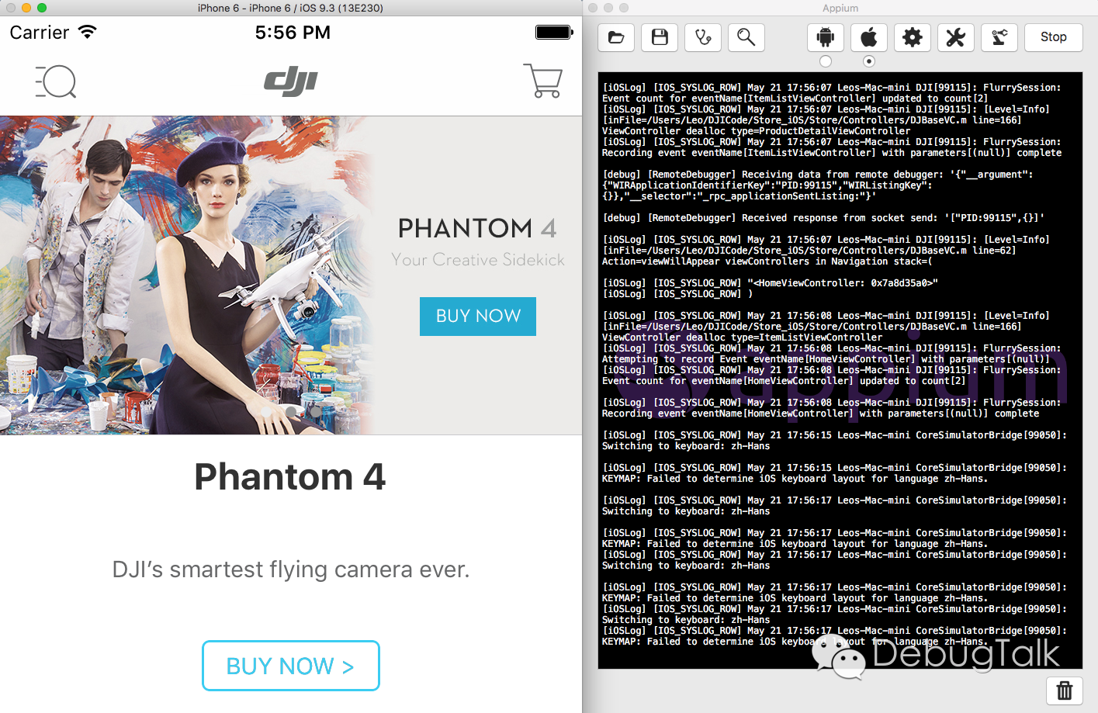Click the simulator window title 'iPhone 6 - iPhone 6 / iOS 9.3'

coord(290,8)
